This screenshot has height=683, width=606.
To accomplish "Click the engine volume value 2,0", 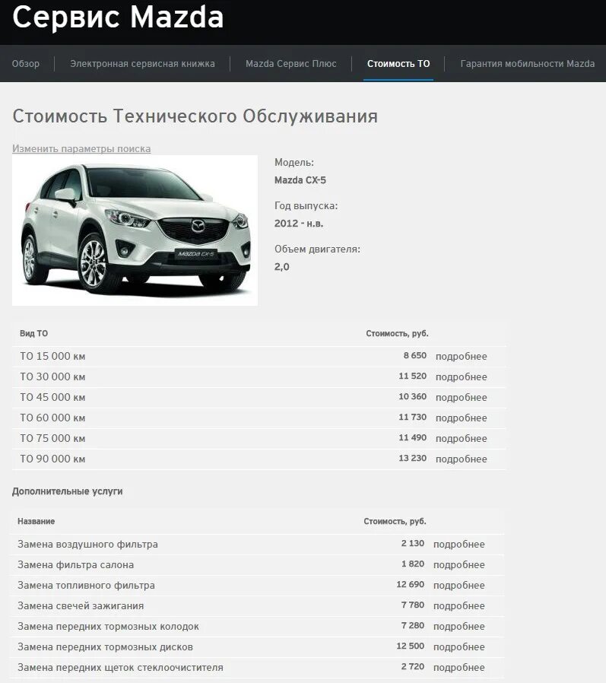I will pyautogui.click(x=281, y=266).
